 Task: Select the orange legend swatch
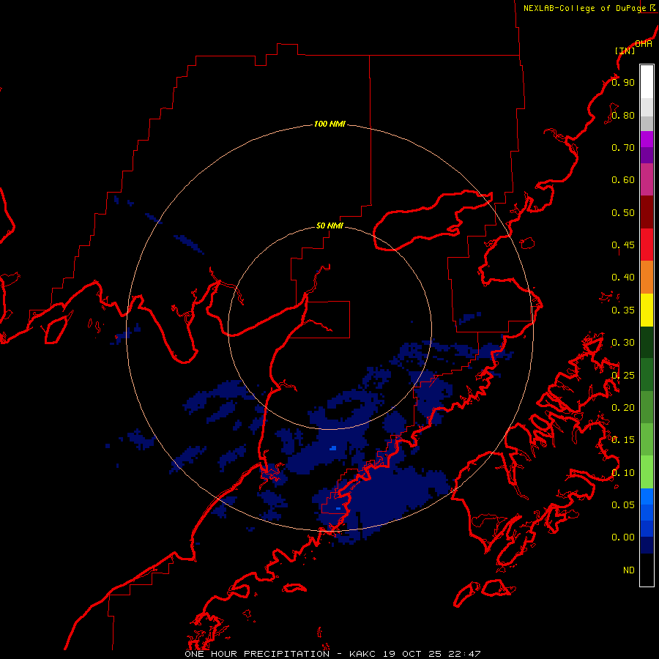[647, 277]
